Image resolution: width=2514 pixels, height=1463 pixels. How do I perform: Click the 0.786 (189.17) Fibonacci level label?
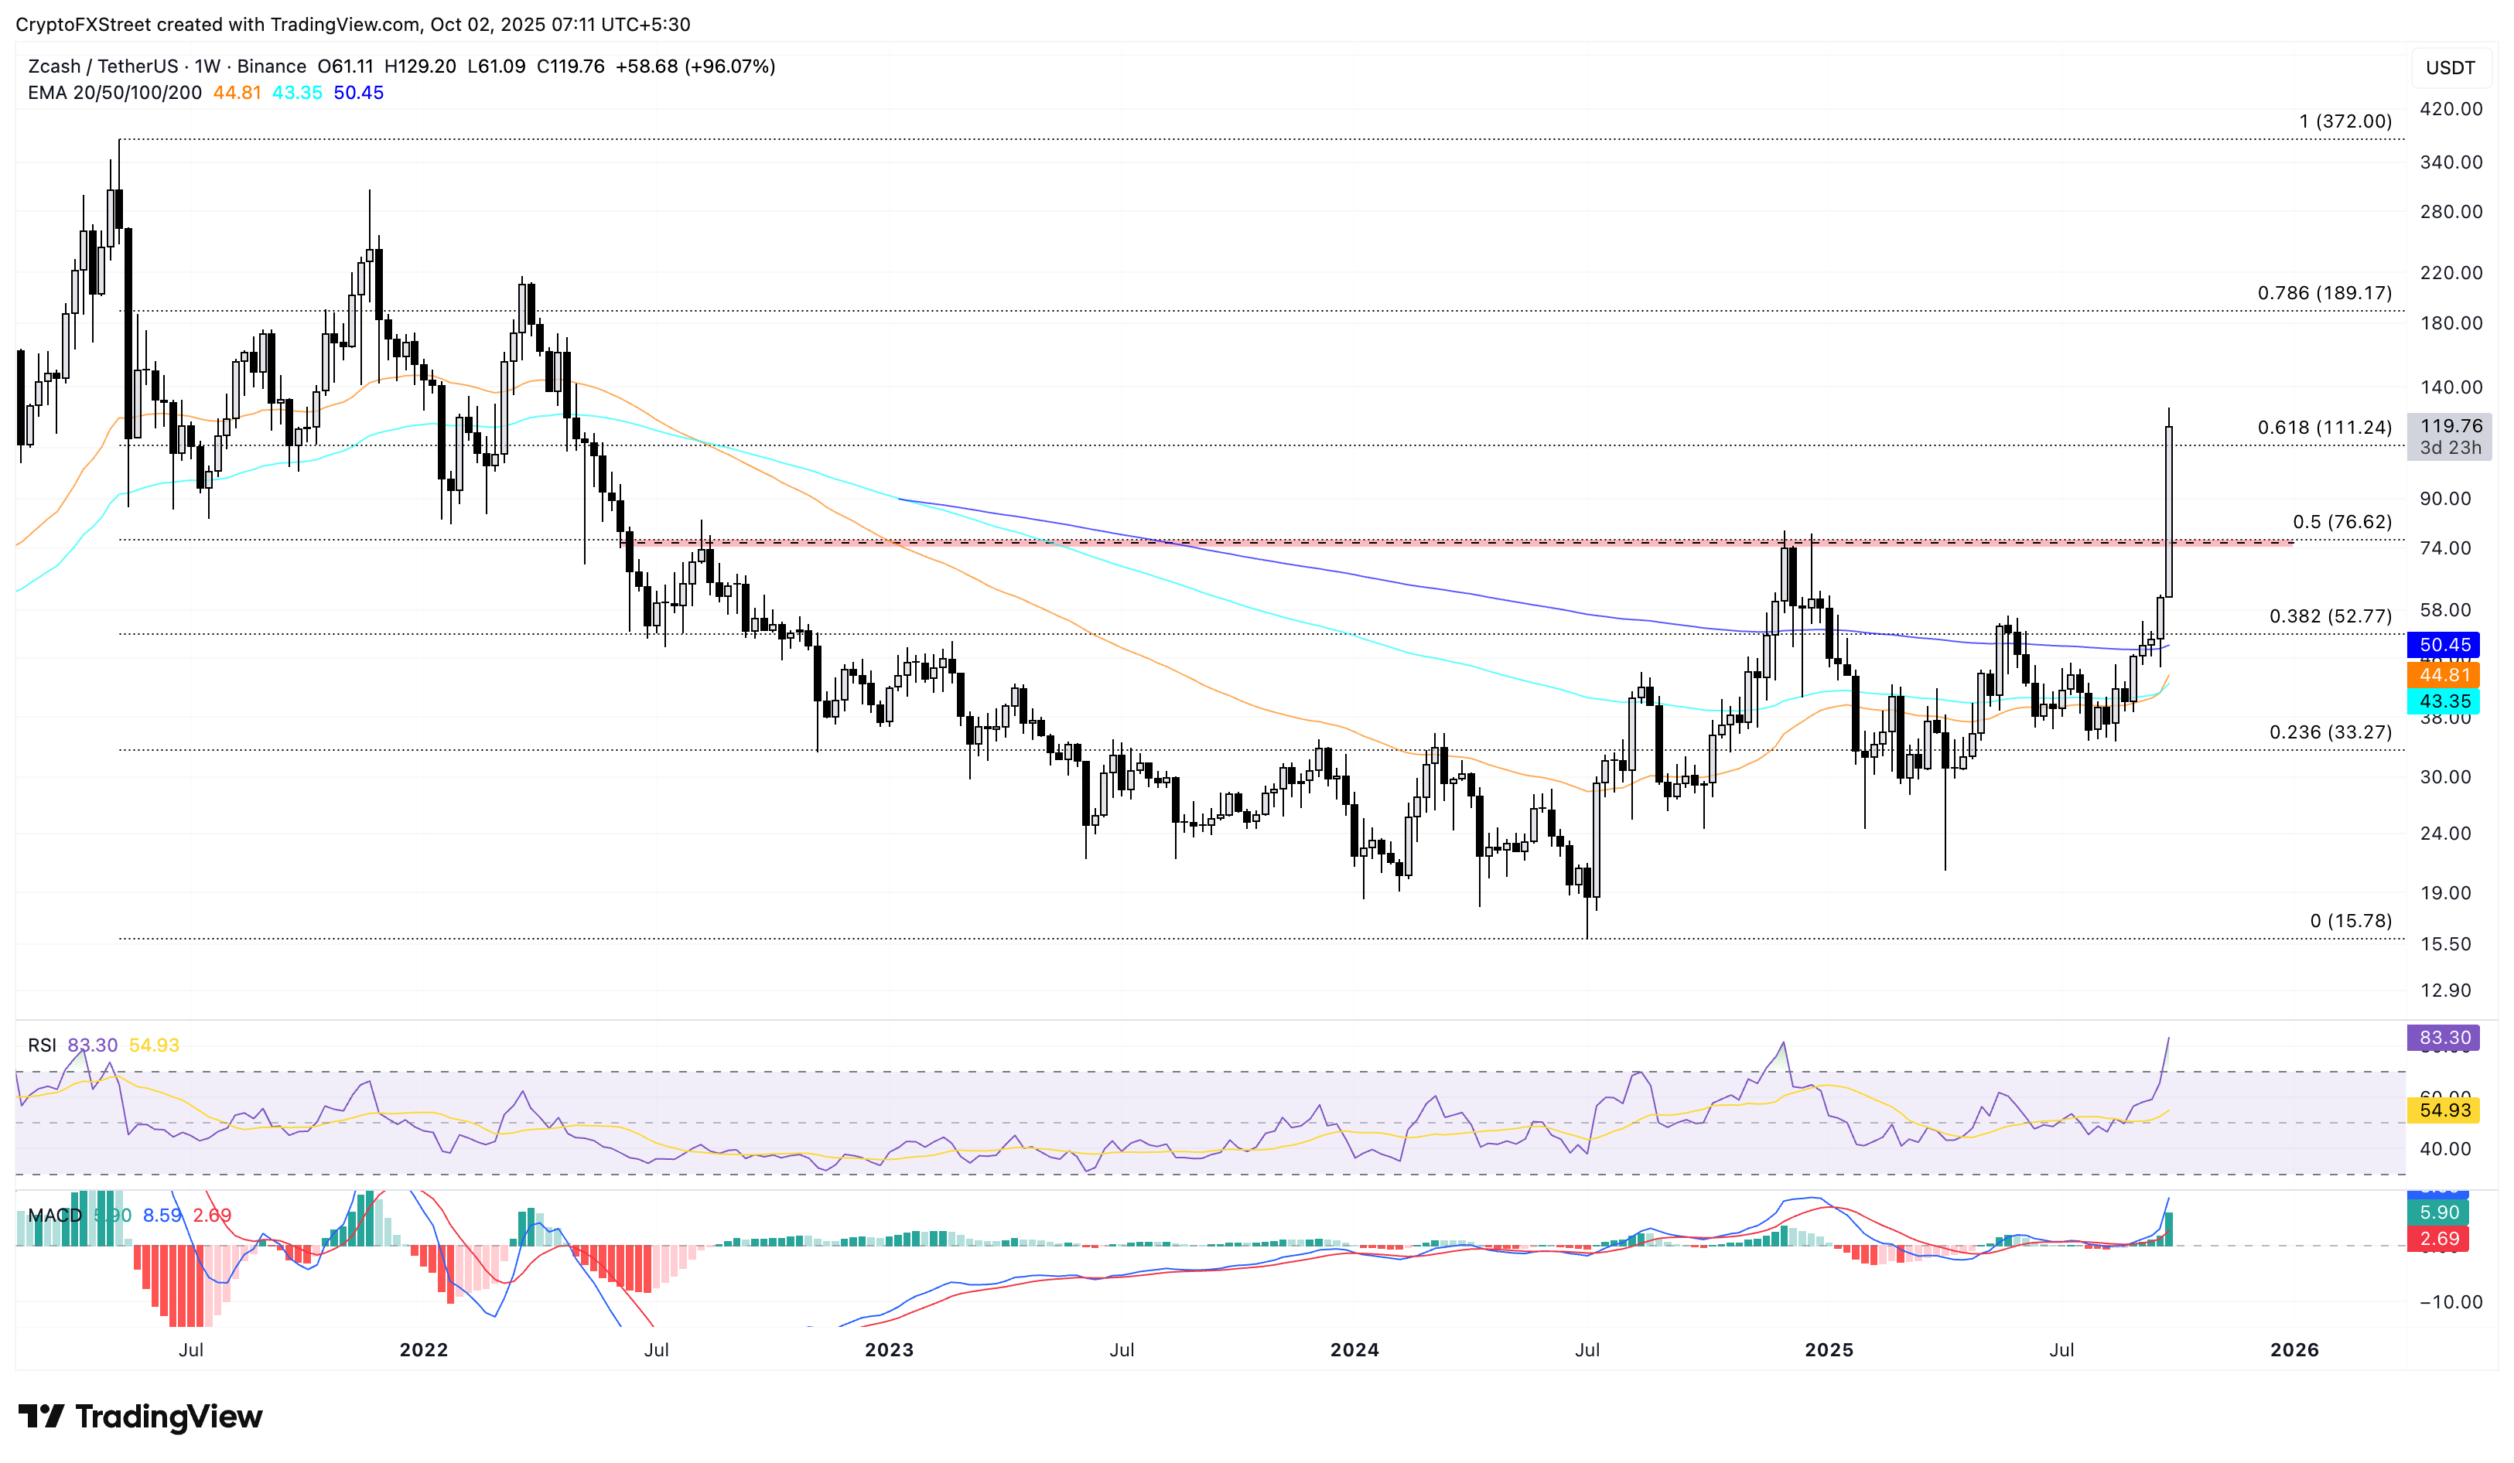tap(2324, 293)
